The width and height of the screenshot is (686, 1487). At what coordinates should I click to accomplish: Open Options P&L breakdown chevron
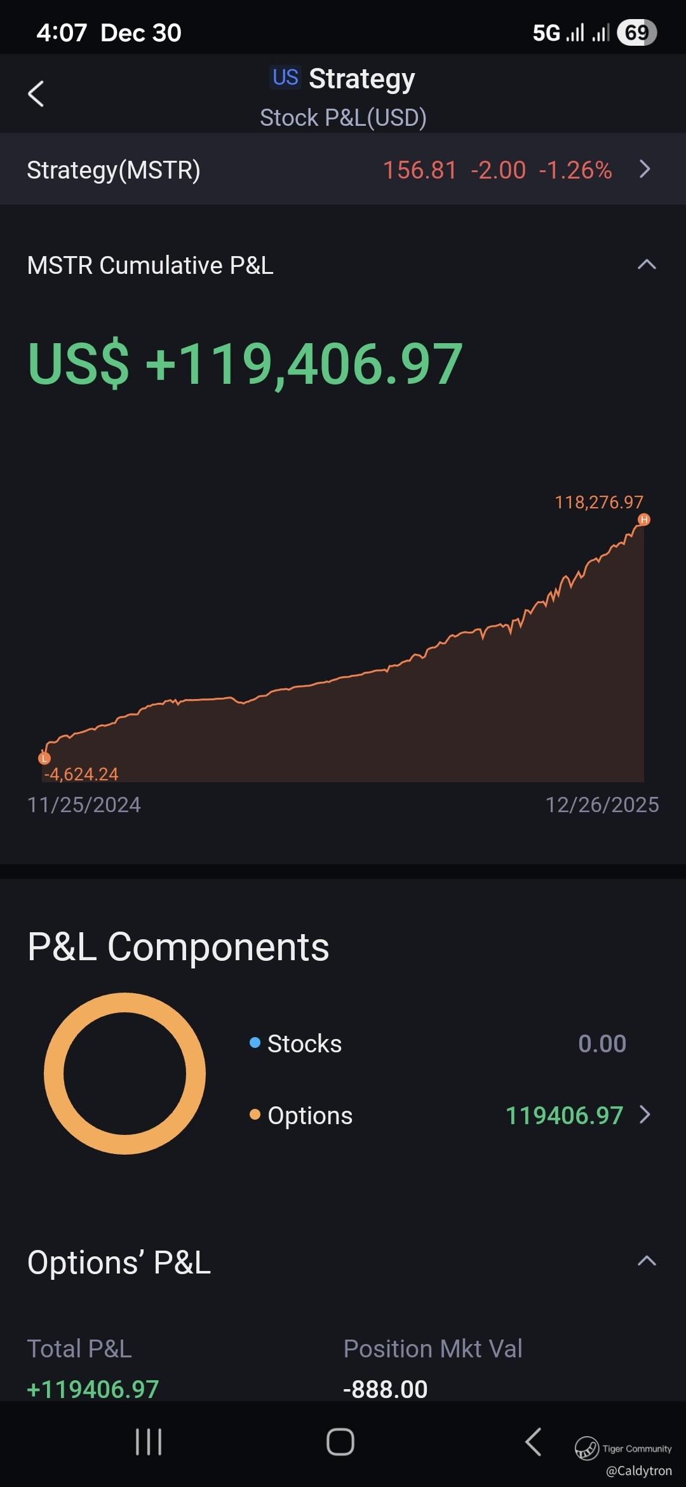(x=645, y=1115)
